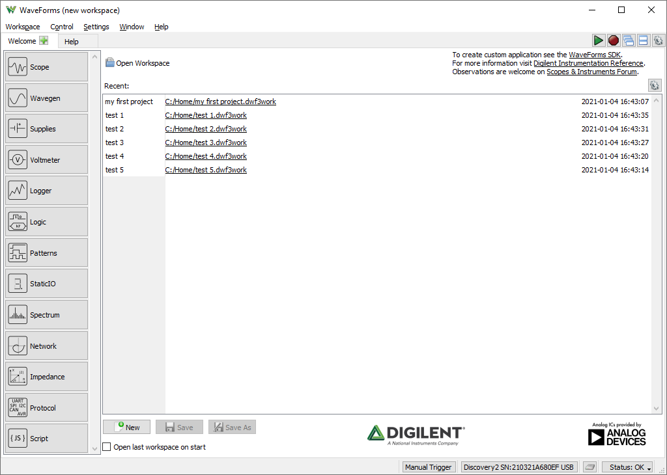This screenshot has height=475, width=667.
Task: Open the Window menu
Action: tap(132, 26)
